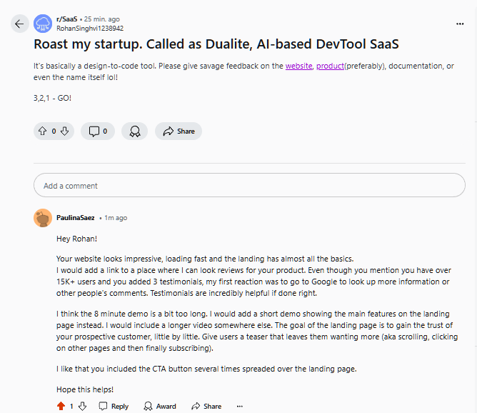The image size is (477, 413).
Task: Award PaulinaSaez's comment
Action: click(160, 406)
